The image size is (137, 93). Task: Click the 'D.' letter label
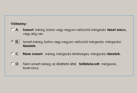tap(17, 64)
